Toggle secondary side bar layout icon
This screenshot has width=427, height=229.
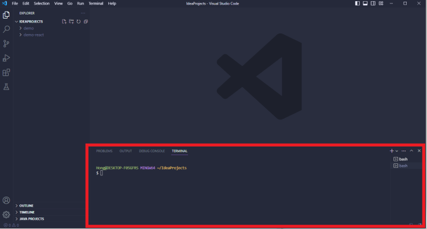pyautogui.click(x=373, y=3)
